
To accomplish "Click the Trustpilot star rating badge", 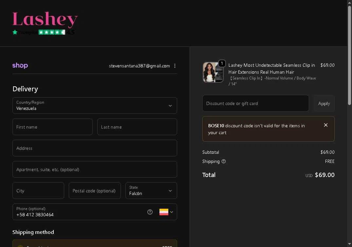I will coord(44,32).
